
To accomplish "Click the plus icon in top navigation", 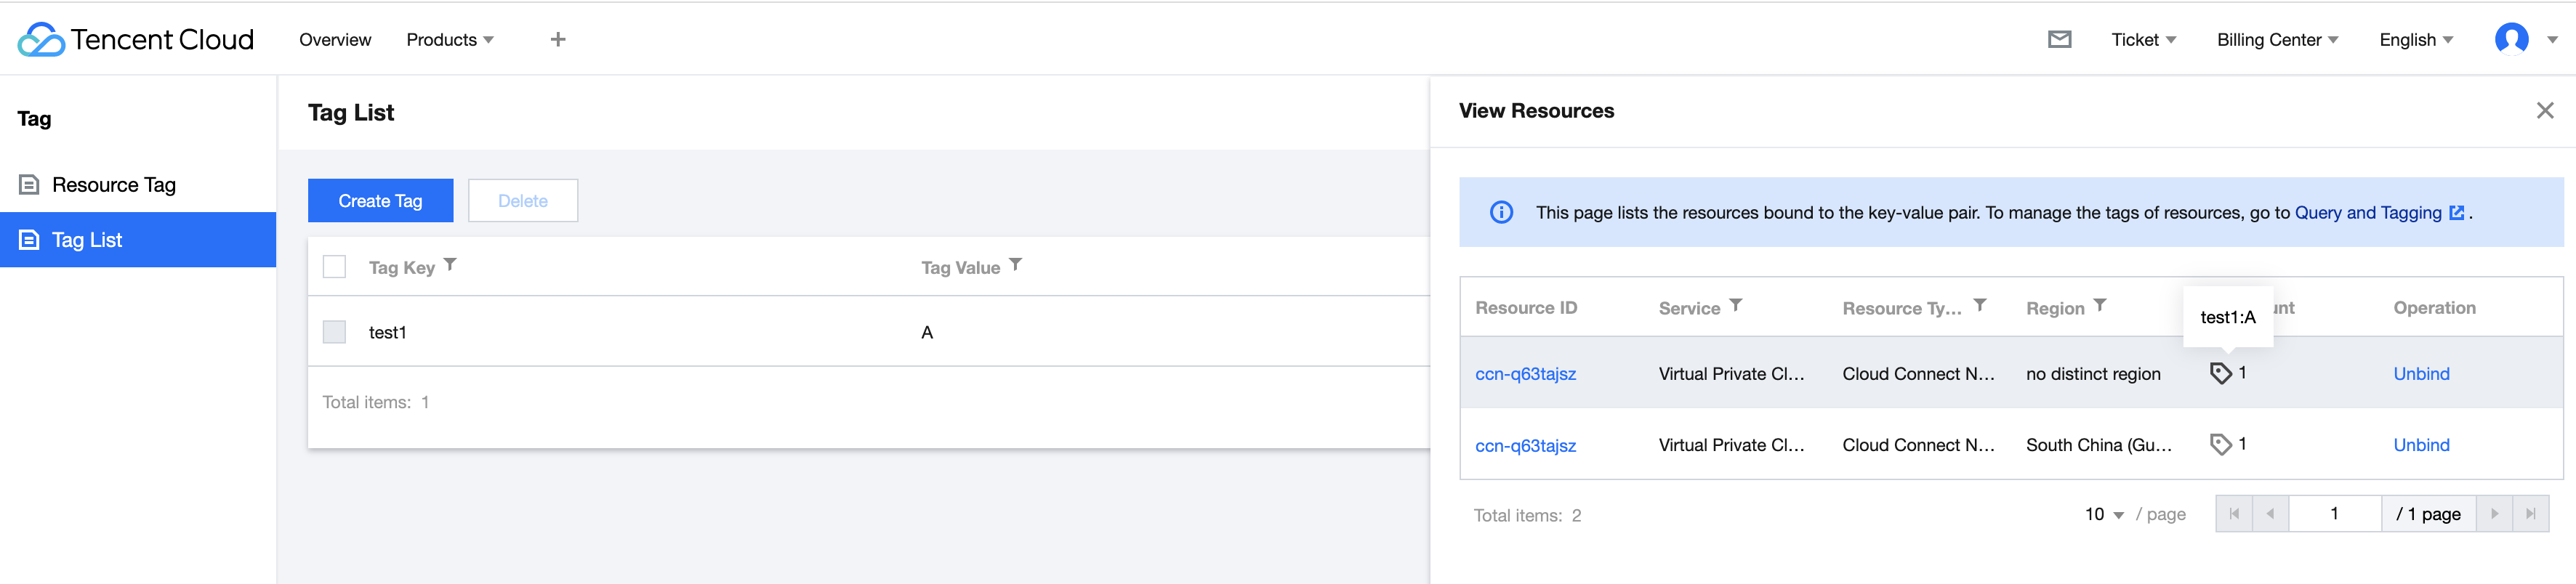I will pyautogui.click(x=558, y=40).
